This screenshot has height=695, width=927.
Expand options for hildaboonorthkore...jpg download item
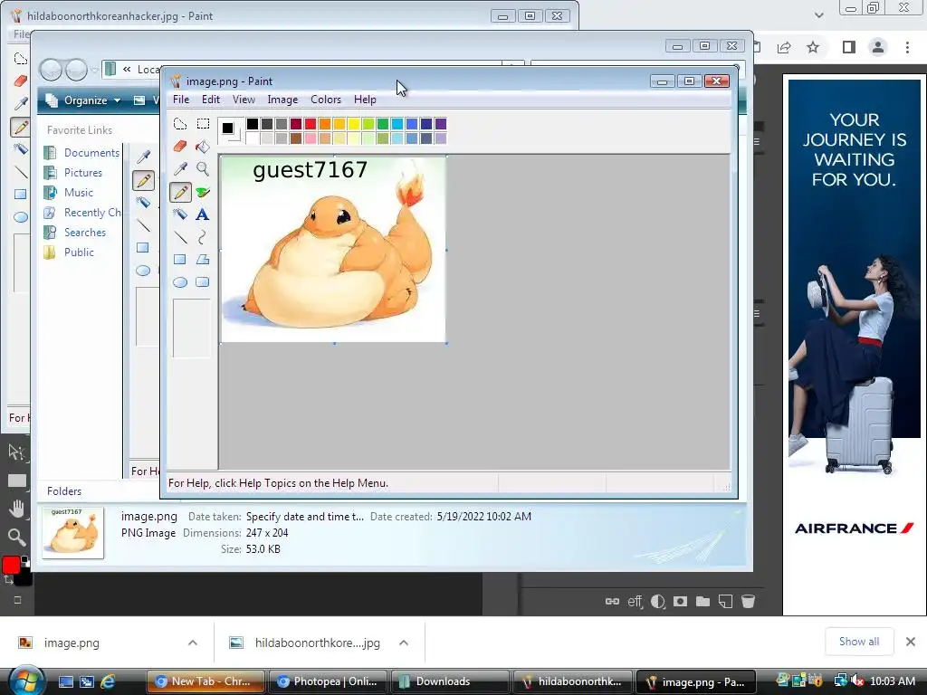coord(404,643)
